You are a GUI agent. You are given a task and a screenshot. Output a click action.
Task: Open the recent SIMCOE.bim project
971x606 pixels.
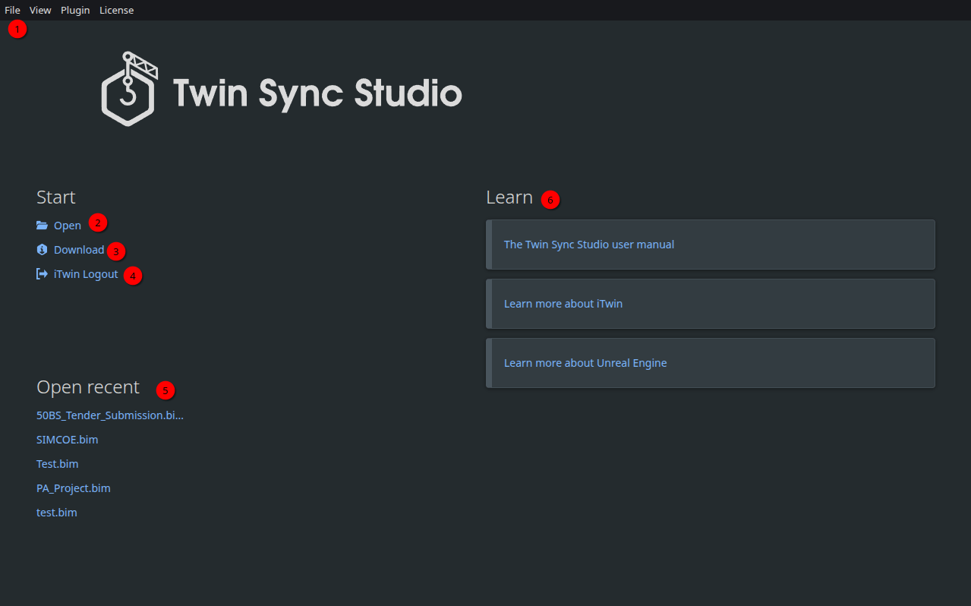click(x=67, y=439)
